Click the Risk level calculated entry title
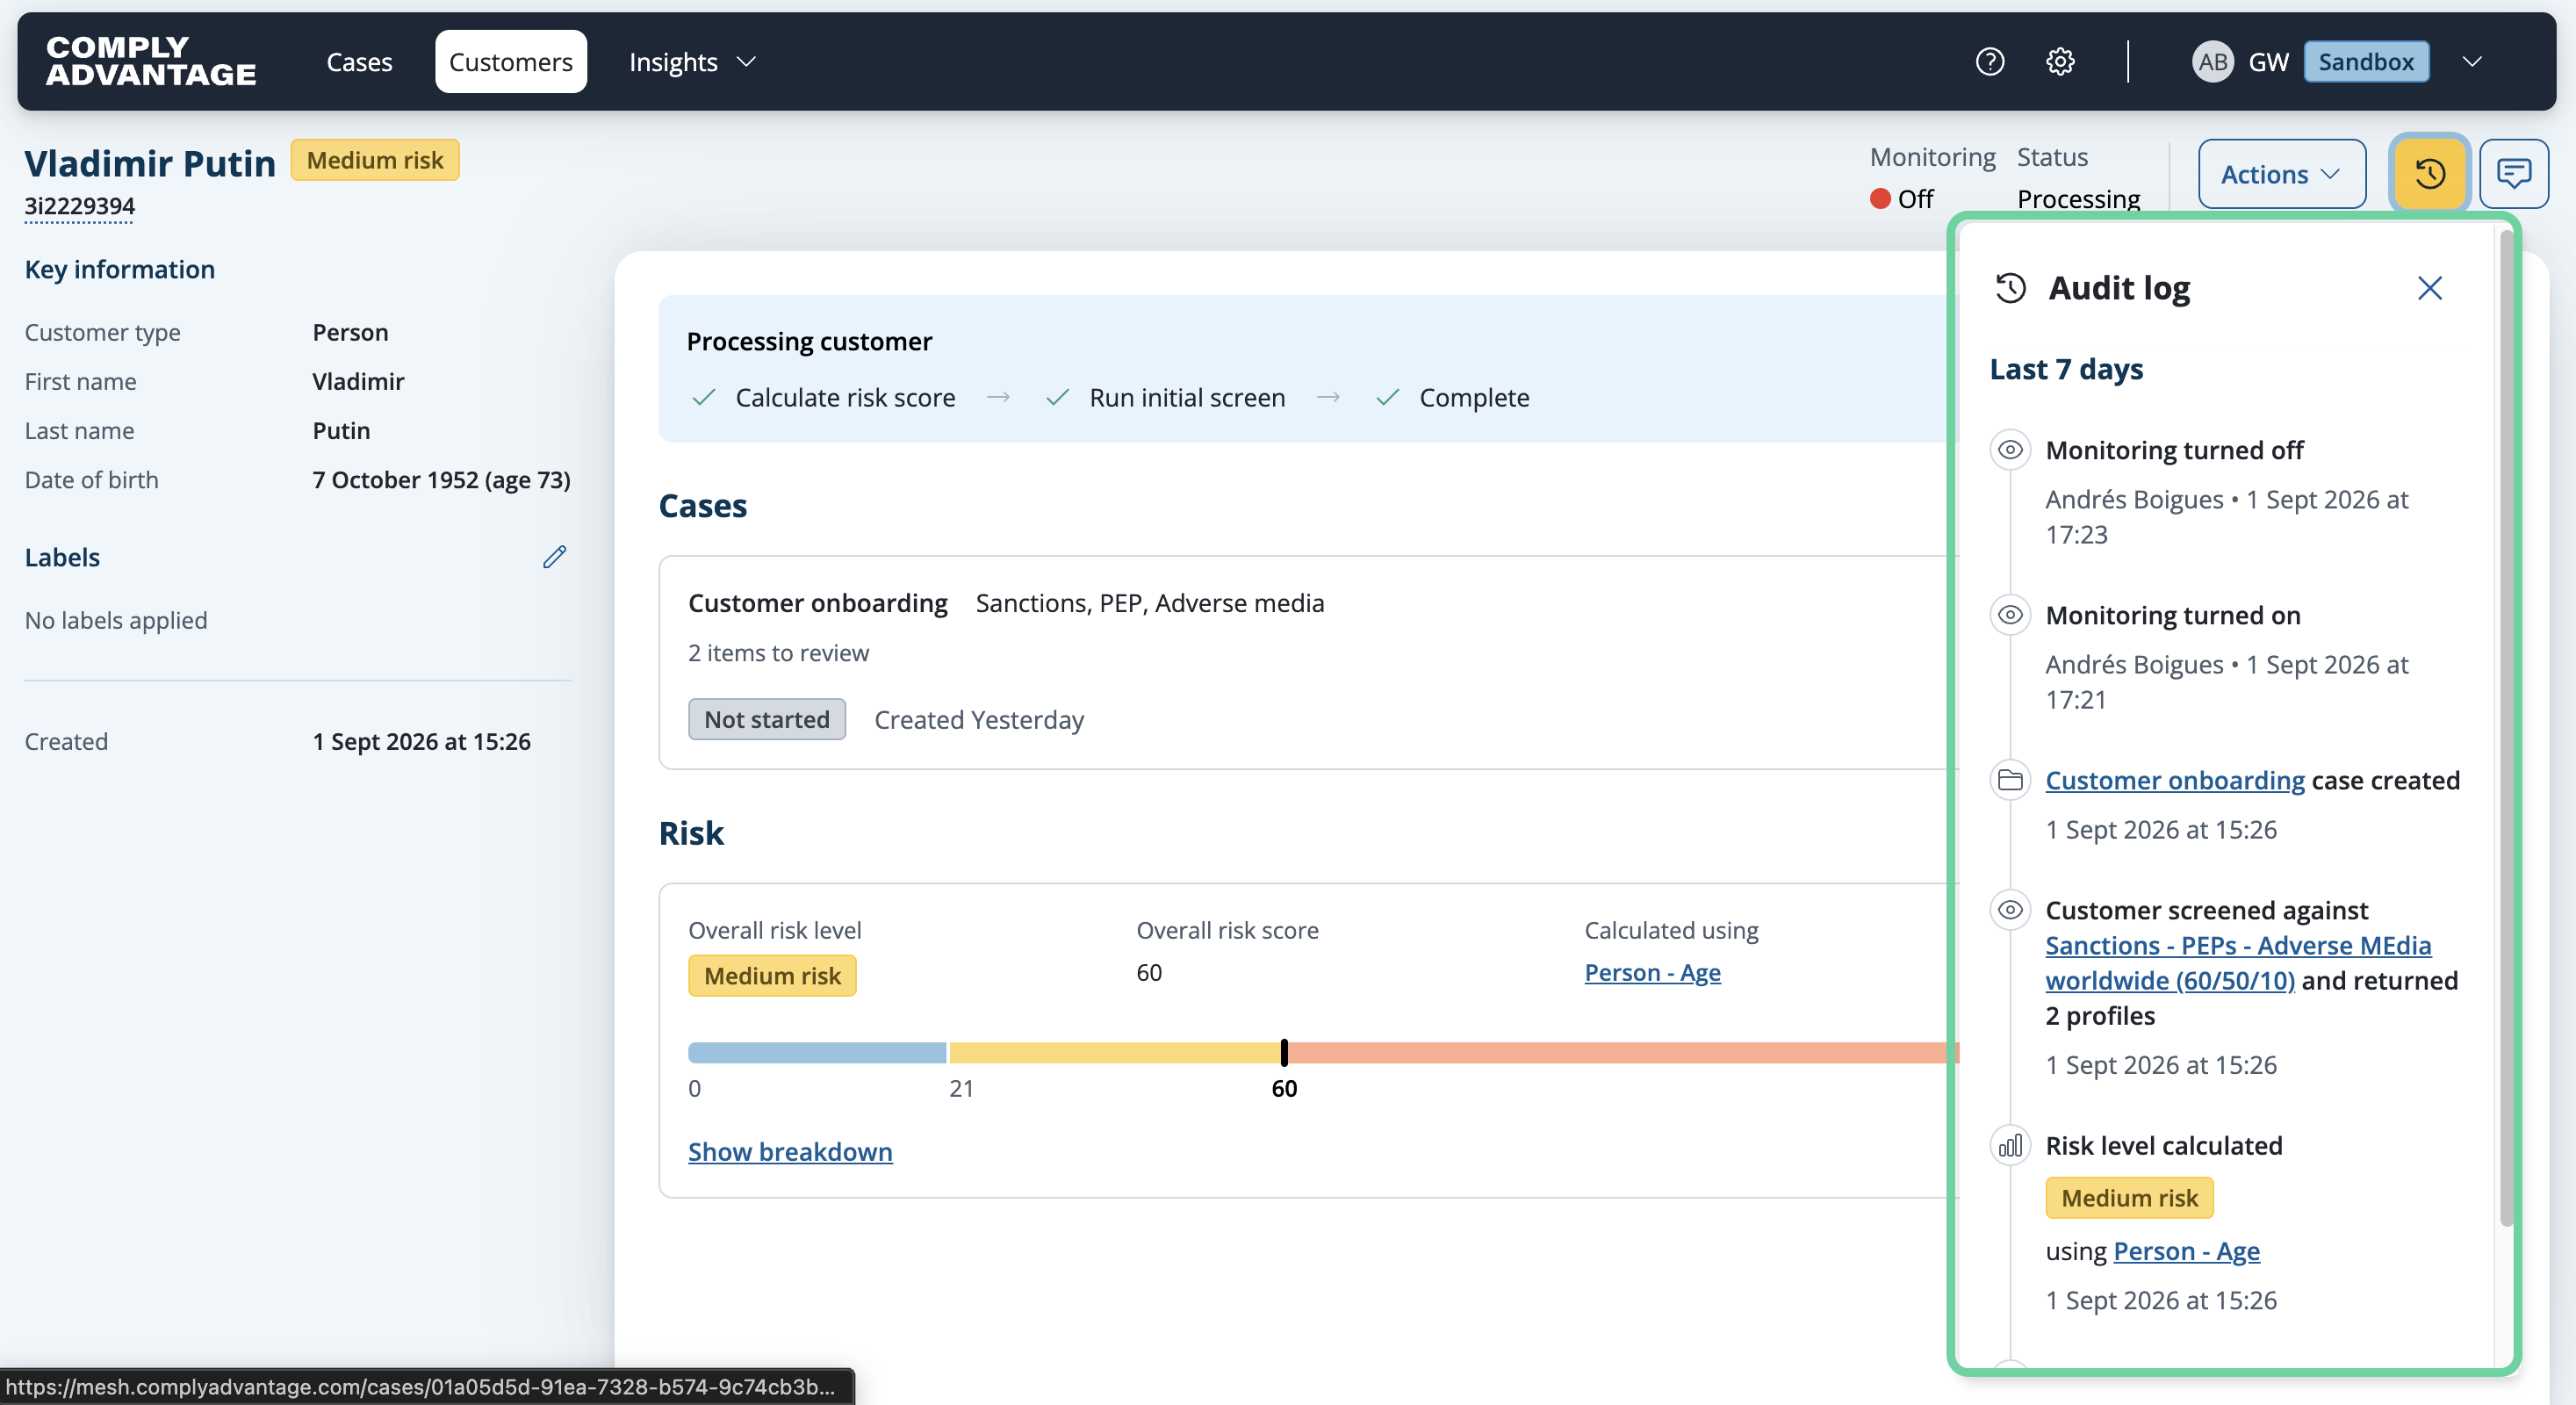The width and height of the screenshot is (2576, 1405). point(2164,1145)
